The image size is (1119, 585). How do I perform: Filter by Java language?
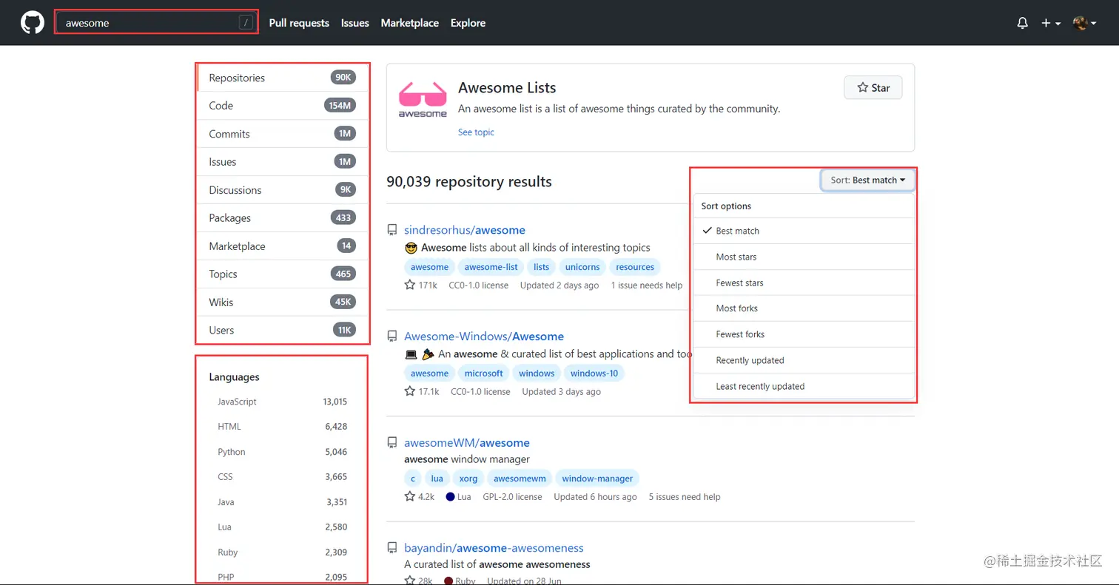click(x=282, y=502)
